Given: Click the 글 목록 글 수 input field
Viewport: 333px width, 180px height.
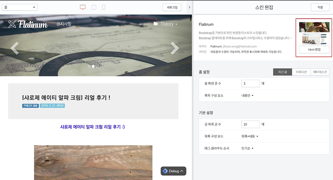Looking at the screenshot, I should pyautogui.click(x=251, y=124).
